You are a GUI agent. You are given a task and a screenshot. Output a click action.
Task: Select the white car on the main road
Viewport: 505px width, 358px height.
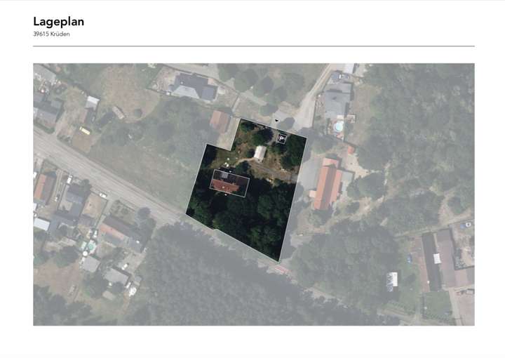pos(103,195)
